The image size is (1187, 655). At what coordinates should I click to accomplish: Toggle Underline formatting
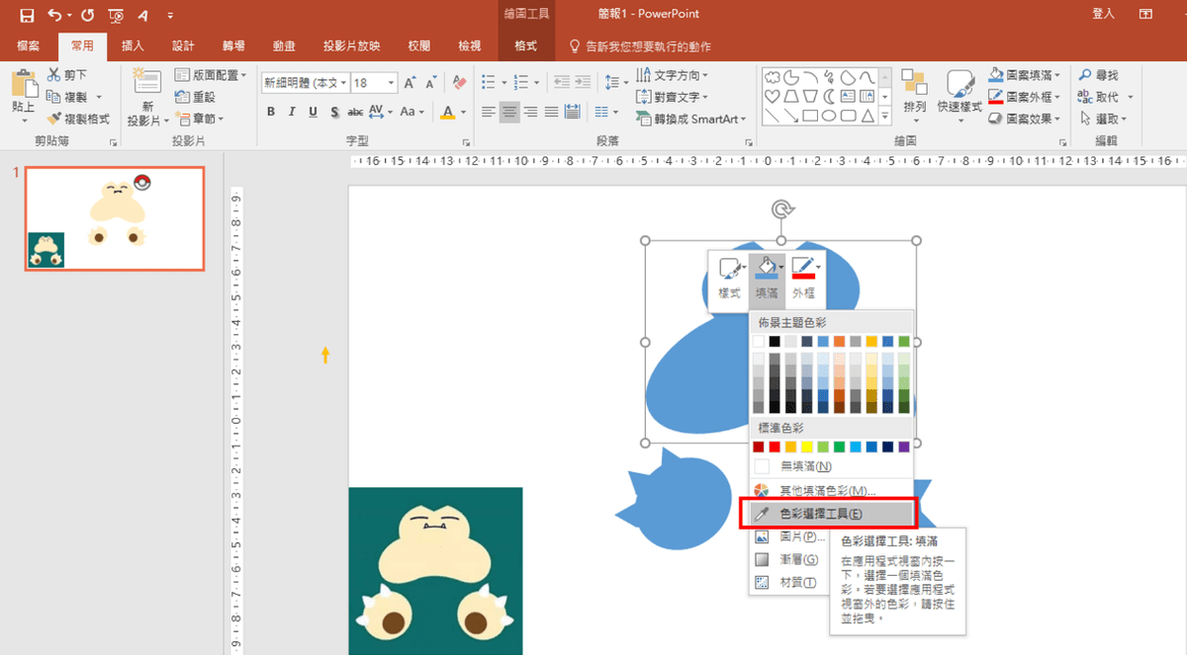(313, 112)
